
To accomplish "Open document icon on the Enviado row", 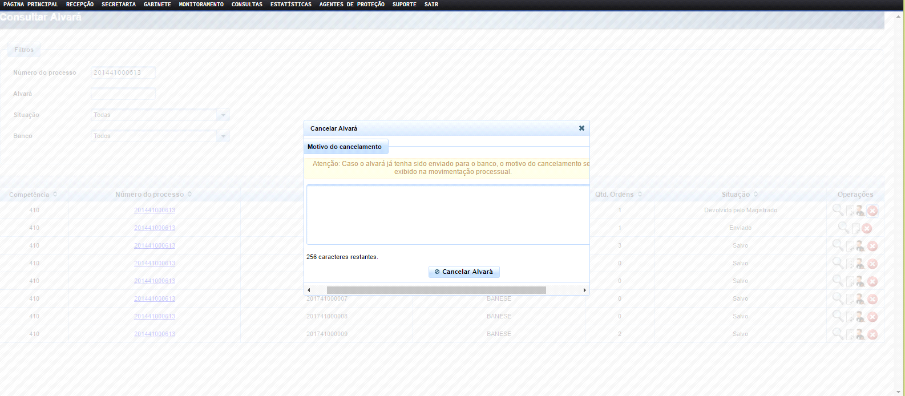I will point(855,228).
